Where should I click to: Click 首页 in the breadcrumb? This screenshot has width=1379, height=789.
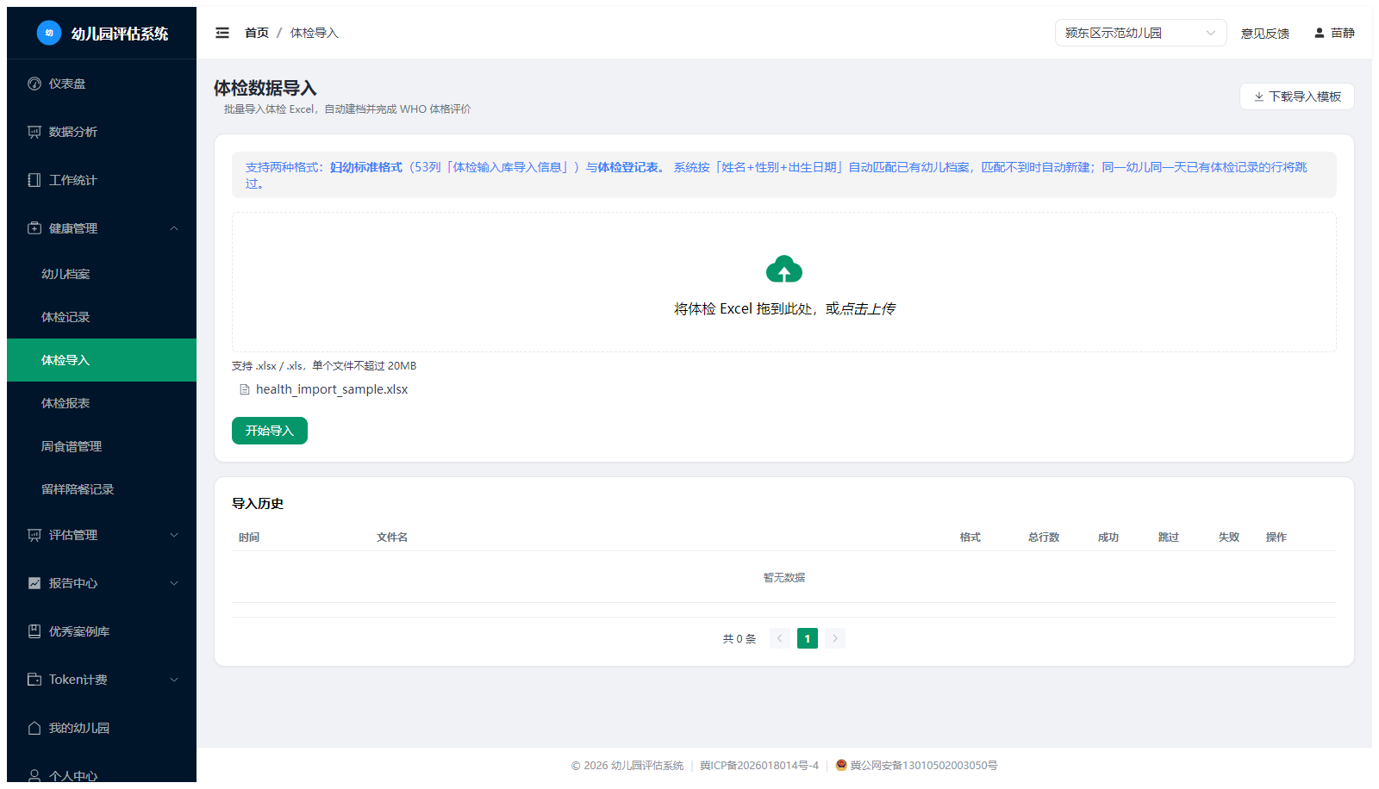pos(257,33)
